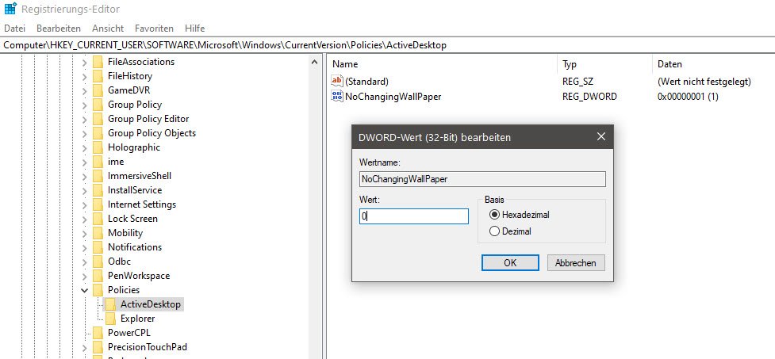This screenshot has width=775, height=359.
Task: Open the Bearbeiten menu
Action: [59, 29]
